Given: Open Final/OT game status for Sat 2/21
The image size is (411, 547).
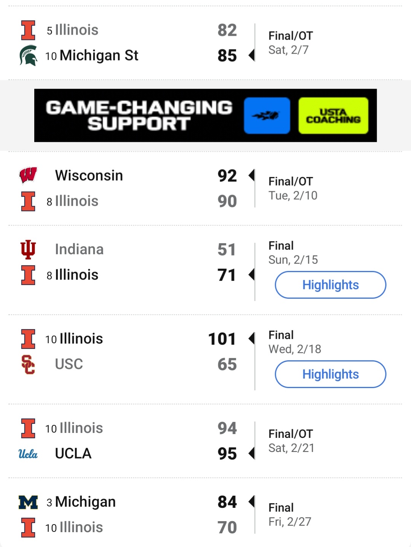Looking at the screenshot, I should pyautogui.click(x=291, y=434).
